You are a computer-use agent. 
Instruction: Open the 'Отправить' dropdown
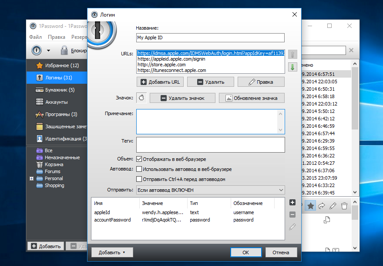point(211,190)
